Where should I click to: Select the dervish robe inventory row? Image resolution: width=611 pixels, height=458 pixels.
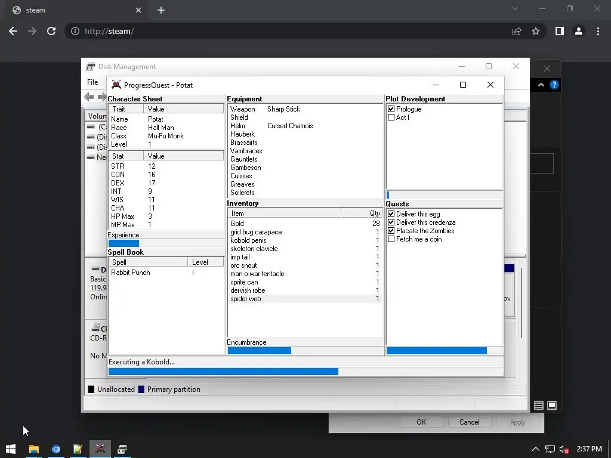tap(305, 290)
